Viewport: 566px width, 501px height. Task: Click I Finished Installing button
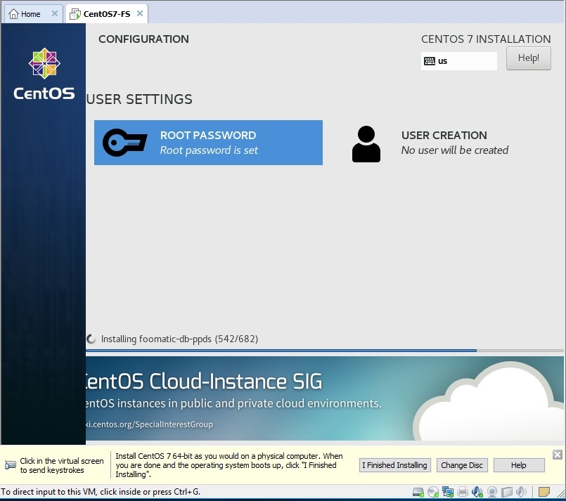click(x=394, y=465)
